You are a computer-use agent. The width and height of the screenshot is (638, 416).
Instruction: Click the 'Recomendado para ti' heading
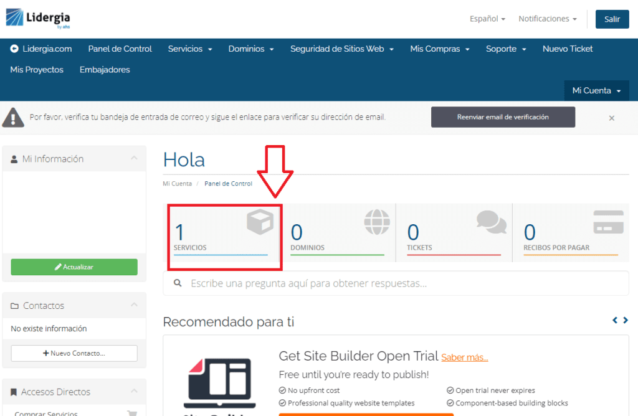[228, 322]
